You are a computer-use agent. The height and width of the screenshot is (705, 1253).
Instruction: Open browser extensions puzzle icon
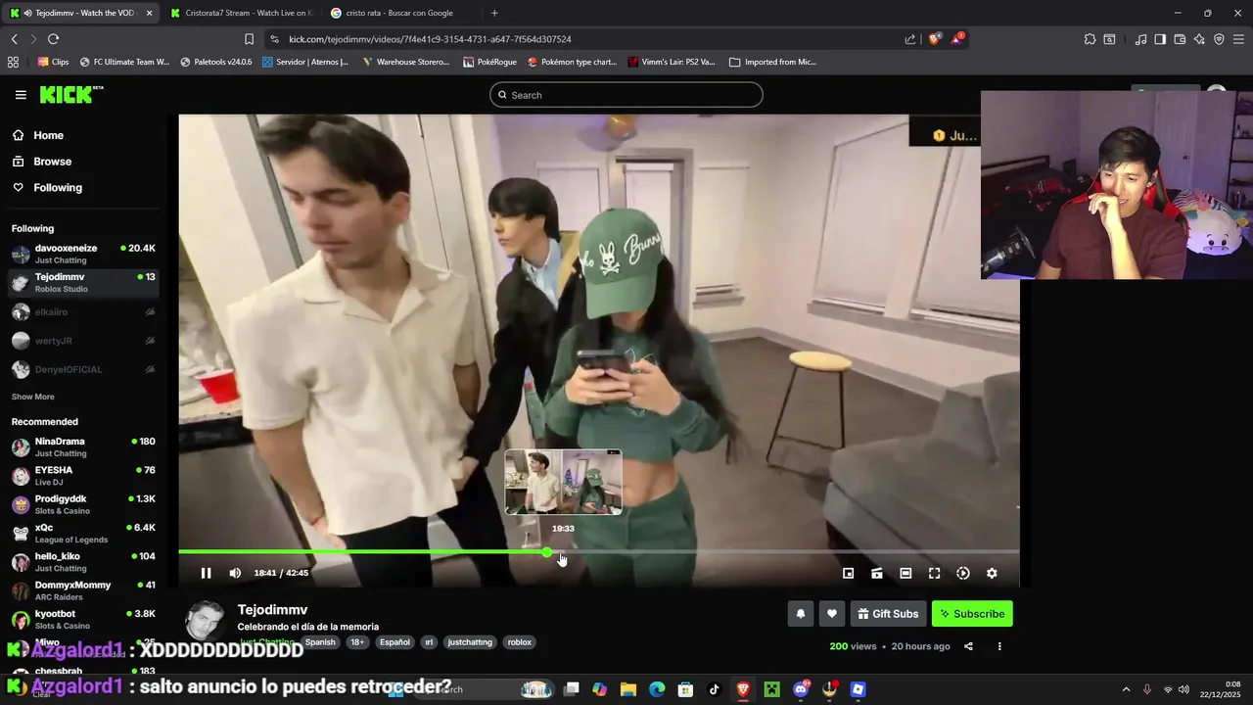(x=1090, y=39)
